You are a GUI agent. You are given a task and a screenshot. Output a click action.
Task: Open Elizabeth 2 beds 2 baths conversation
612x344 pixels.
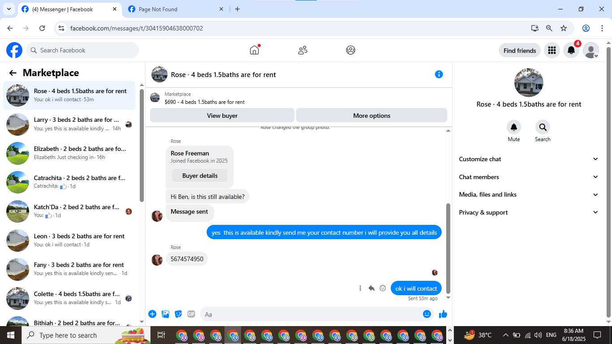pos(69,153)
